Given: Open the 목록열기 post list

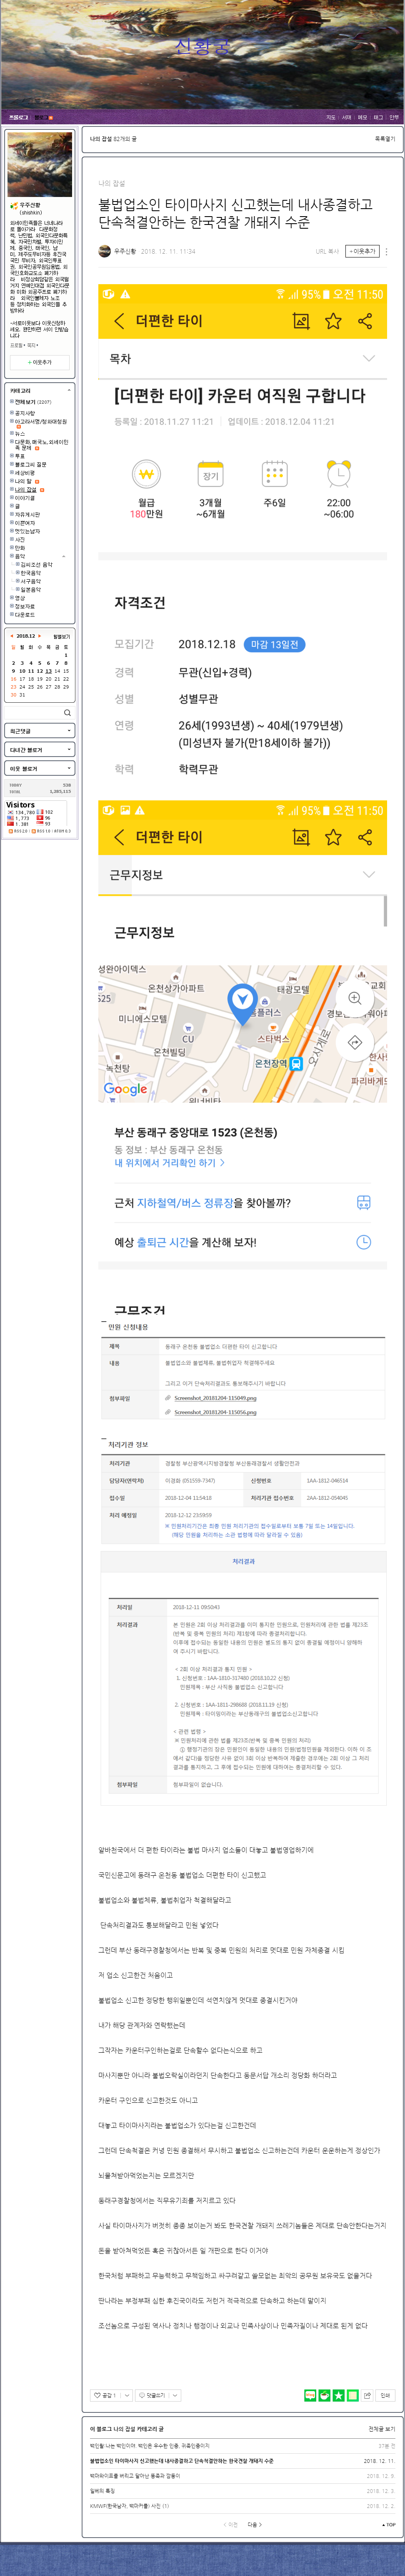Looking at the screenshot, I should (385, 139).
